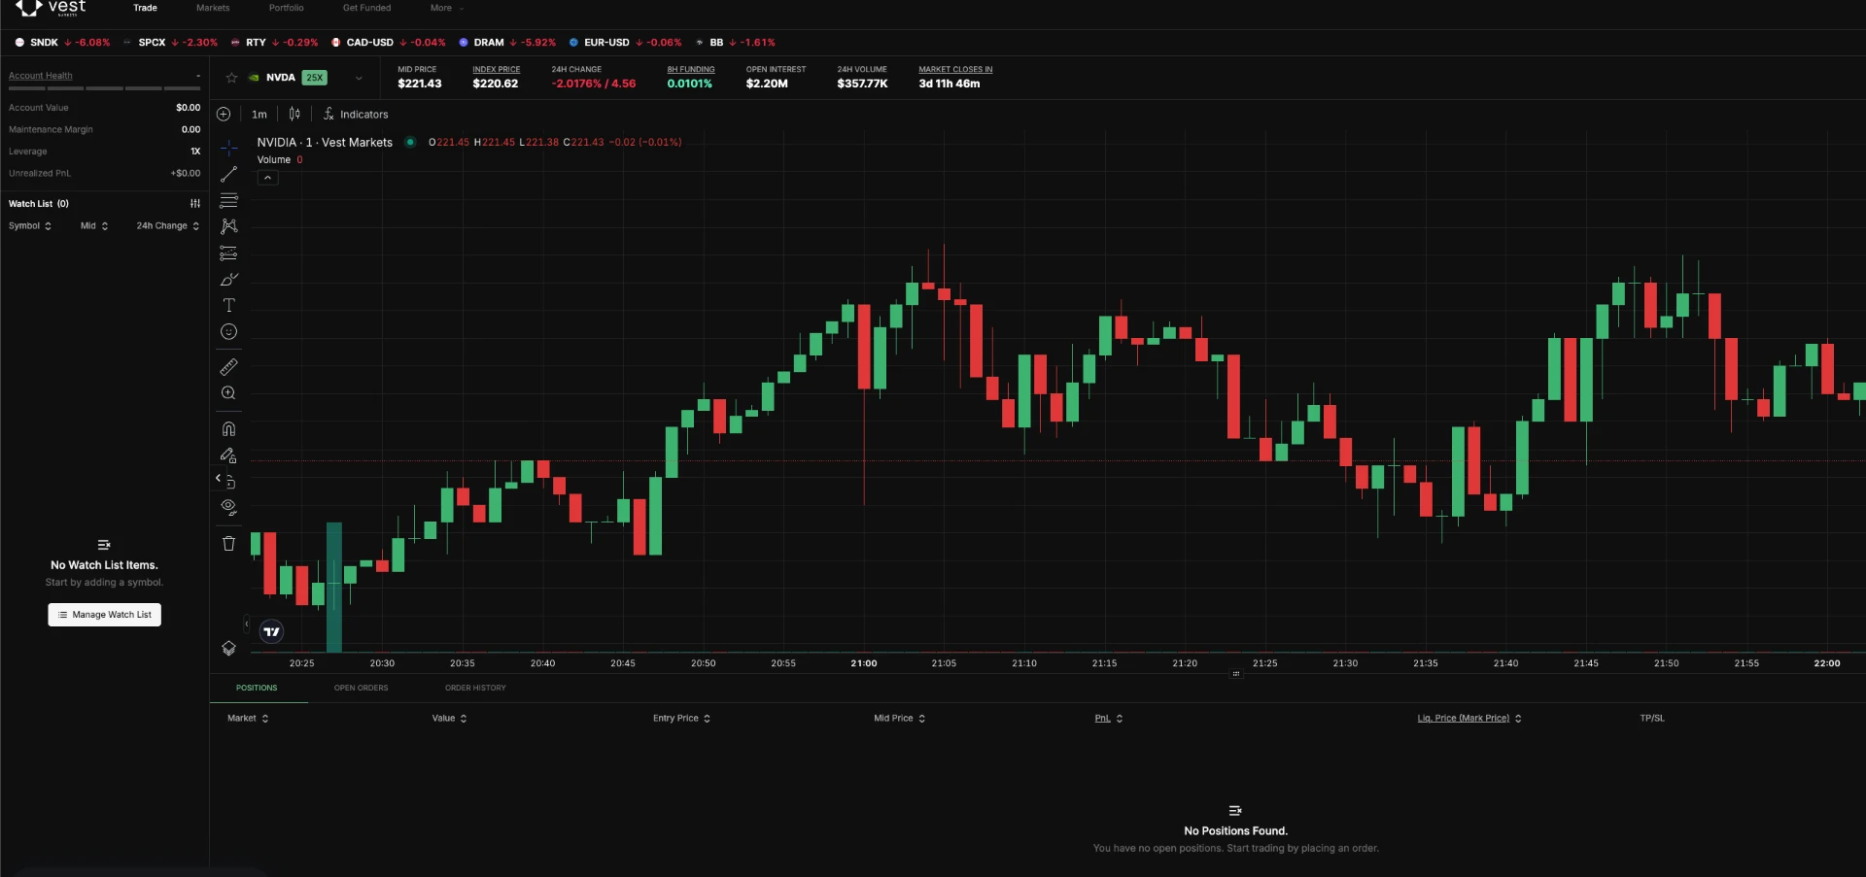The image size is (1866, 877).
Task: Open the Trade page
Action: 145,8
